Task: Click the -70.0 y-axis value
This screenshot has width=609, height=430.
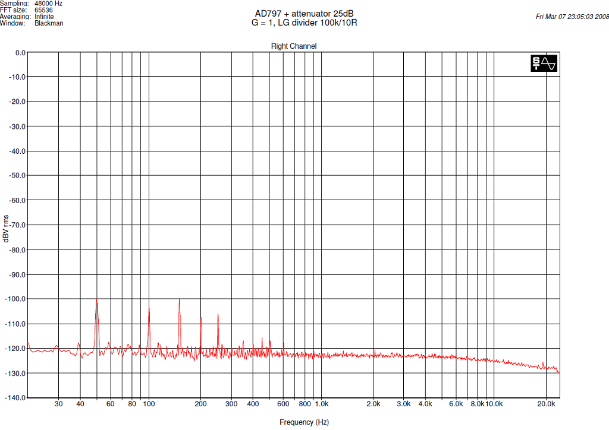Action: (17, 225)
